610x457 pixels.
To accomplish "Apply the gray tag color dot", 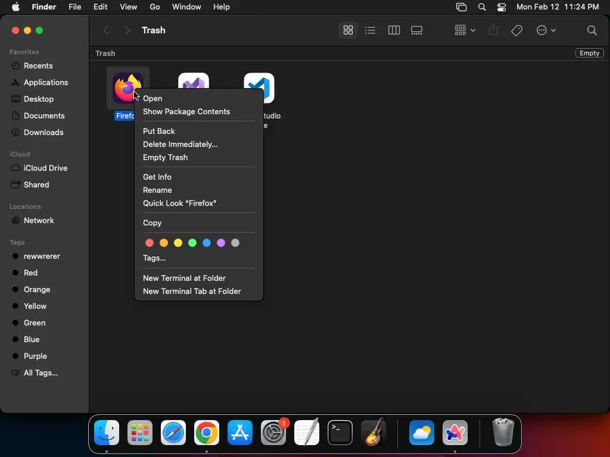I will 235,243.
